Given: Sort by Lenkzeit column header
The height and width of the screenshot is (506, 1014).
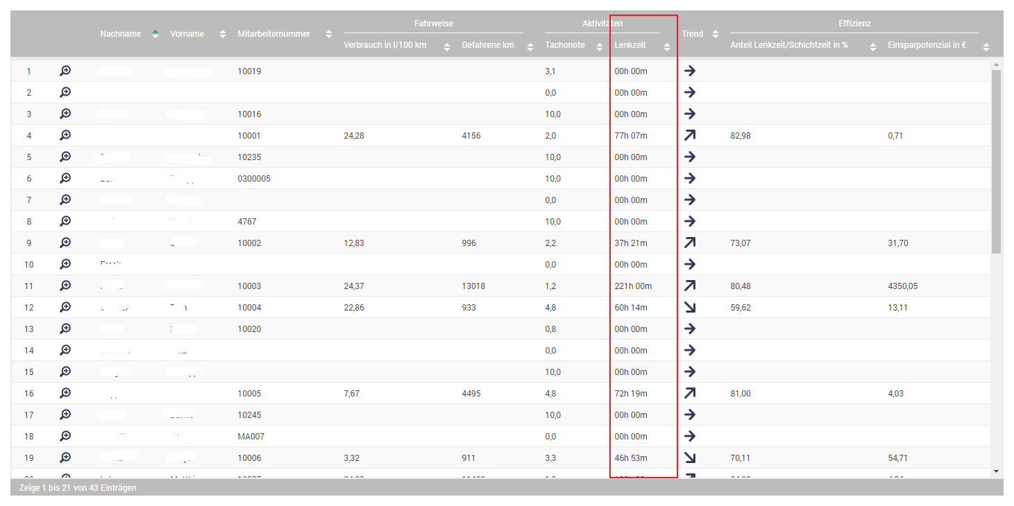Looking at the screenshot, I should [630, 45].
